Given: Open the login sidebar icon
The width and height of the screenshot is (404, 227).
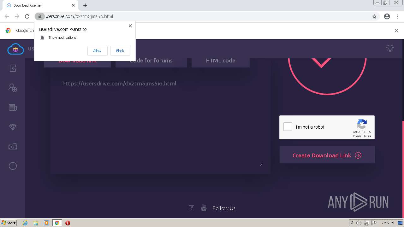Looking at the screenshot, I should 13,68.
